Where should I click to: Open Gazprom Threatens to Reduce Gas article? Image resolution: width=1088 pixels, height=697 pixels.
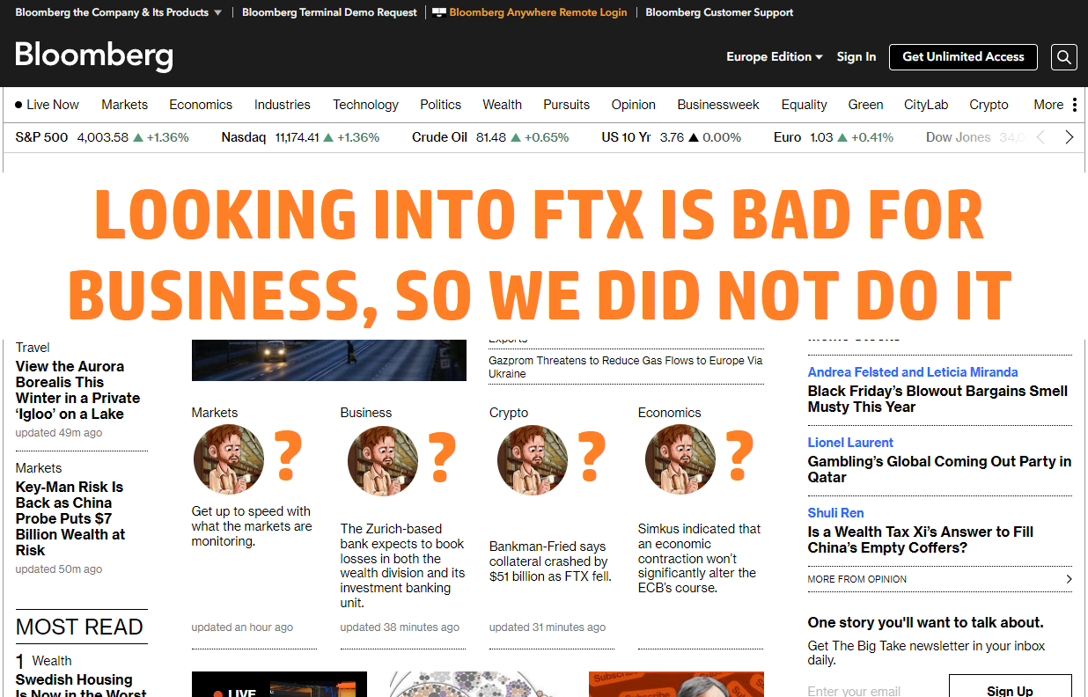(x=626, y=367)
